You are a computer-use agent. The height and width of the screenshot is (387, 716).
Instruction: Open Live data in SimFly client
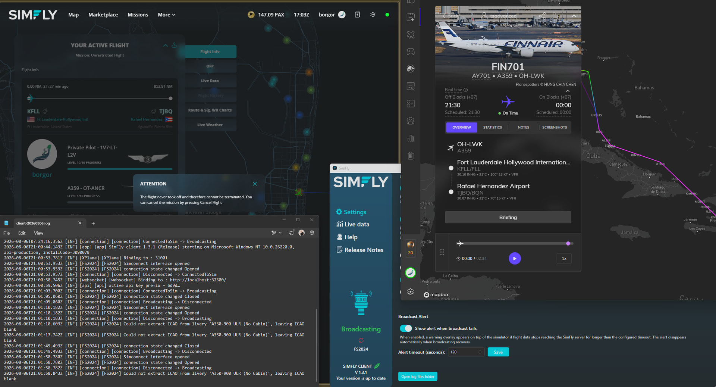click(353, 224)
